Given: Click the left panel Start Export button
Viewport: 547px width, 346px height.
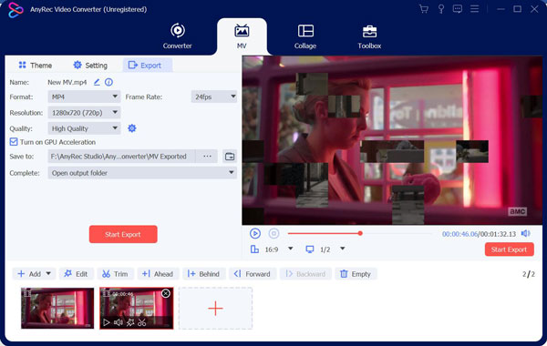Looking at the screenshot, I should click(123, 234).
